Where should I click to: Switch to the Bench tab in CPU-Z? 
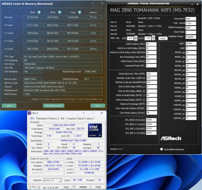81,118
